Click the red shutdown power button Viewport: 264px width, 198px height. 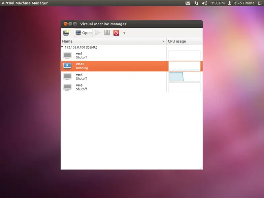click(116, 33)
